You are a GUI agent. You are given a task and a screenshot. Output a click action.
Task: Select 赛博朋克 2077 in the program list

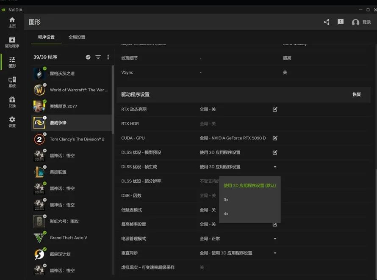pyautogui.click(x=64, y=107)
